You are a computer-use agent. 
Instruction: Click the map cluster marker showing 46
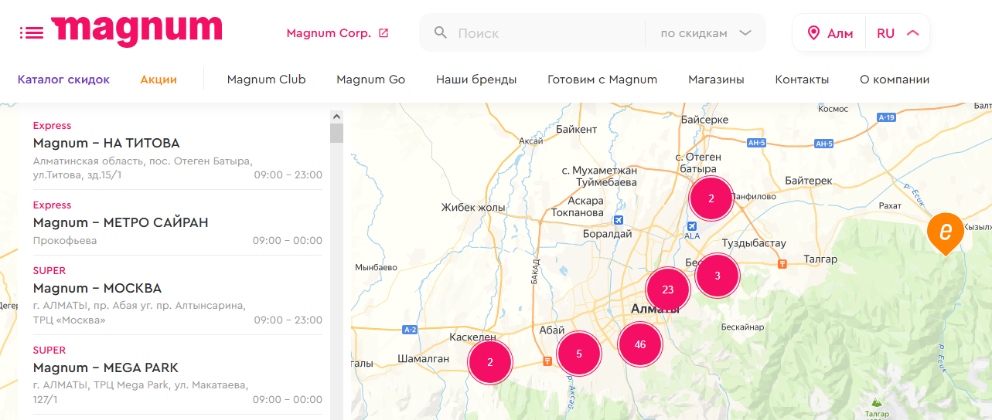(640, 344)
